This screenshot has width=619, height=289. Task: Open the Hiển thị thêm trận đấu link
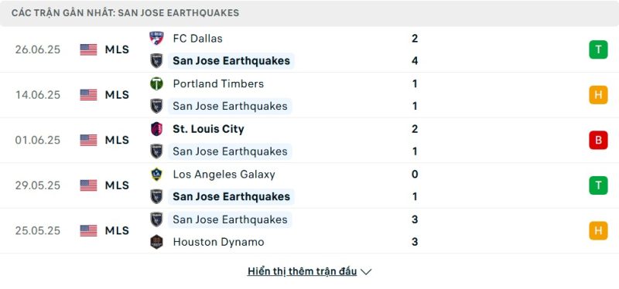[302, 271]
